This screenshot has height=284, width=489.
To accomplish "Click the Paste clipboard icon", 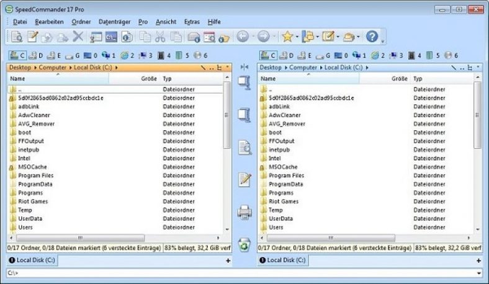I will tap(176, 37).
